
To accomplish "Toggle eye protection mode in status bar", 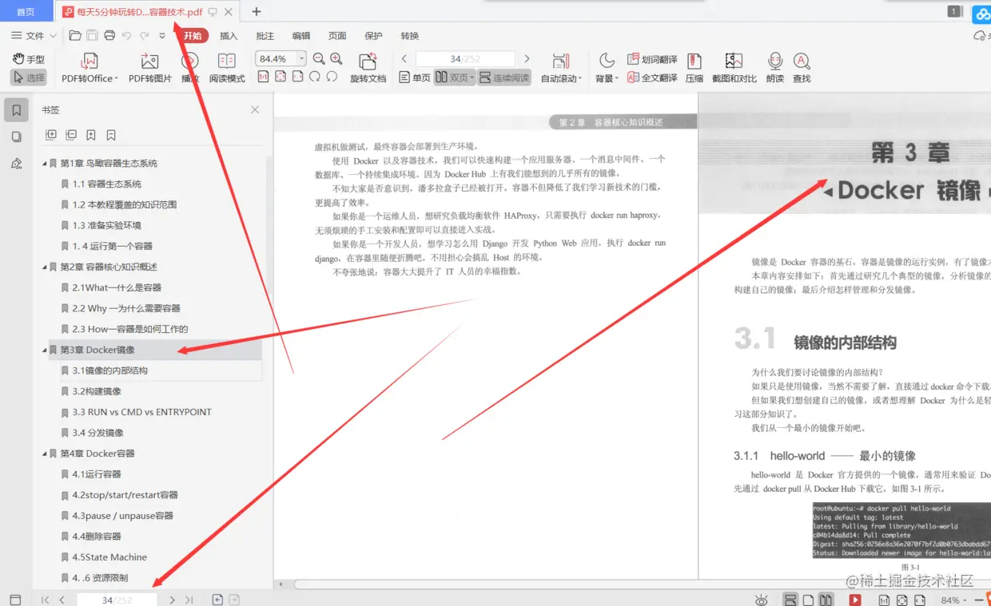I will (762, 600).
